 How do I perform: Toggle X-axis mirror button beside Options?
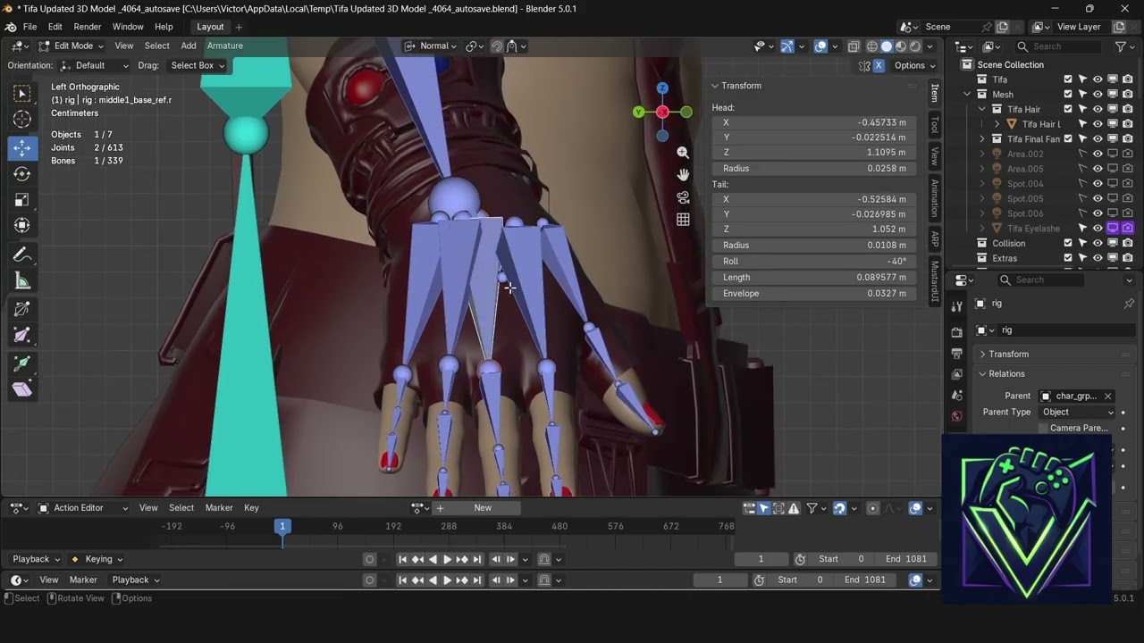point(879,65)
